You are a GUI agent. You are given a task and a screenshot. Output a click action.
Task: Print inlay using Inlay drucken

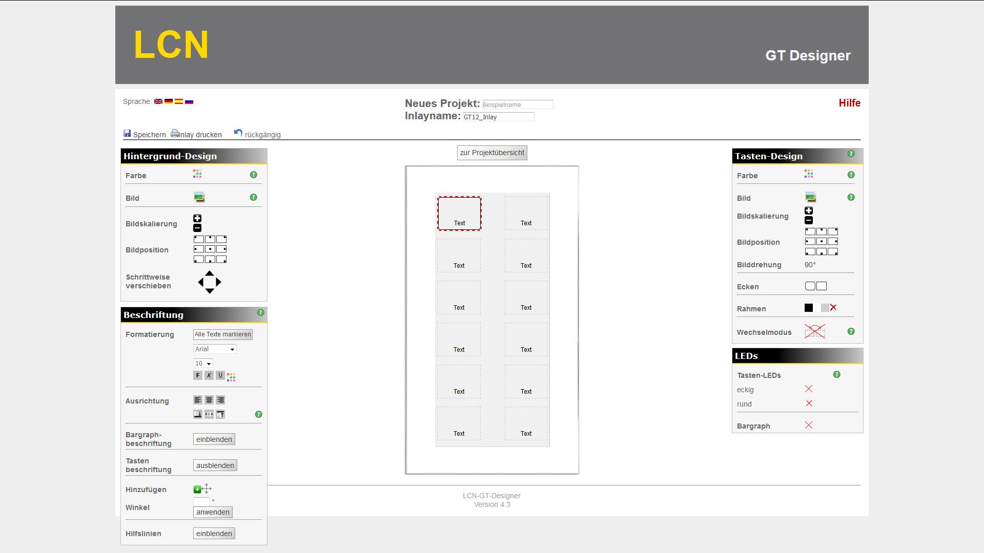196,134
